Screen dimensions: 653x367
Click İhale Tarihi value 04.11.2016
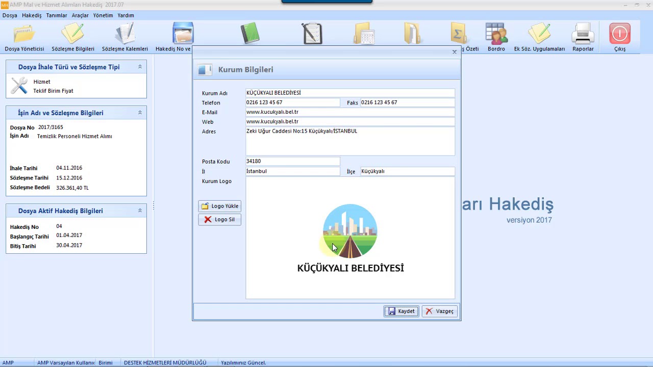pyautogui.click(x=69, y=168)
